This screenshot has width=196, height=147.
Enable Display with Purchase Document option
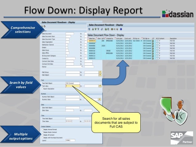tap(43, 137)
